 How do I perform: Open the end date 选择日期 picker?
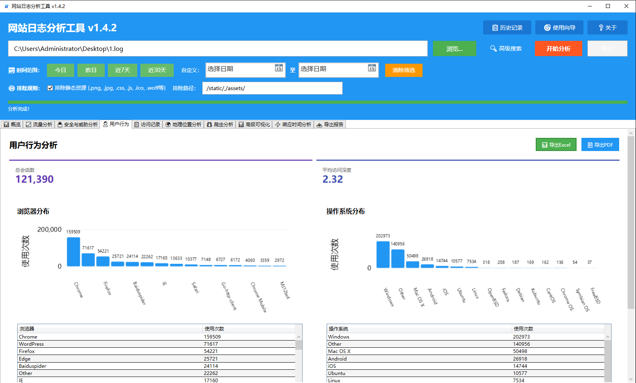pyautogui.click(x=333, y=69)
